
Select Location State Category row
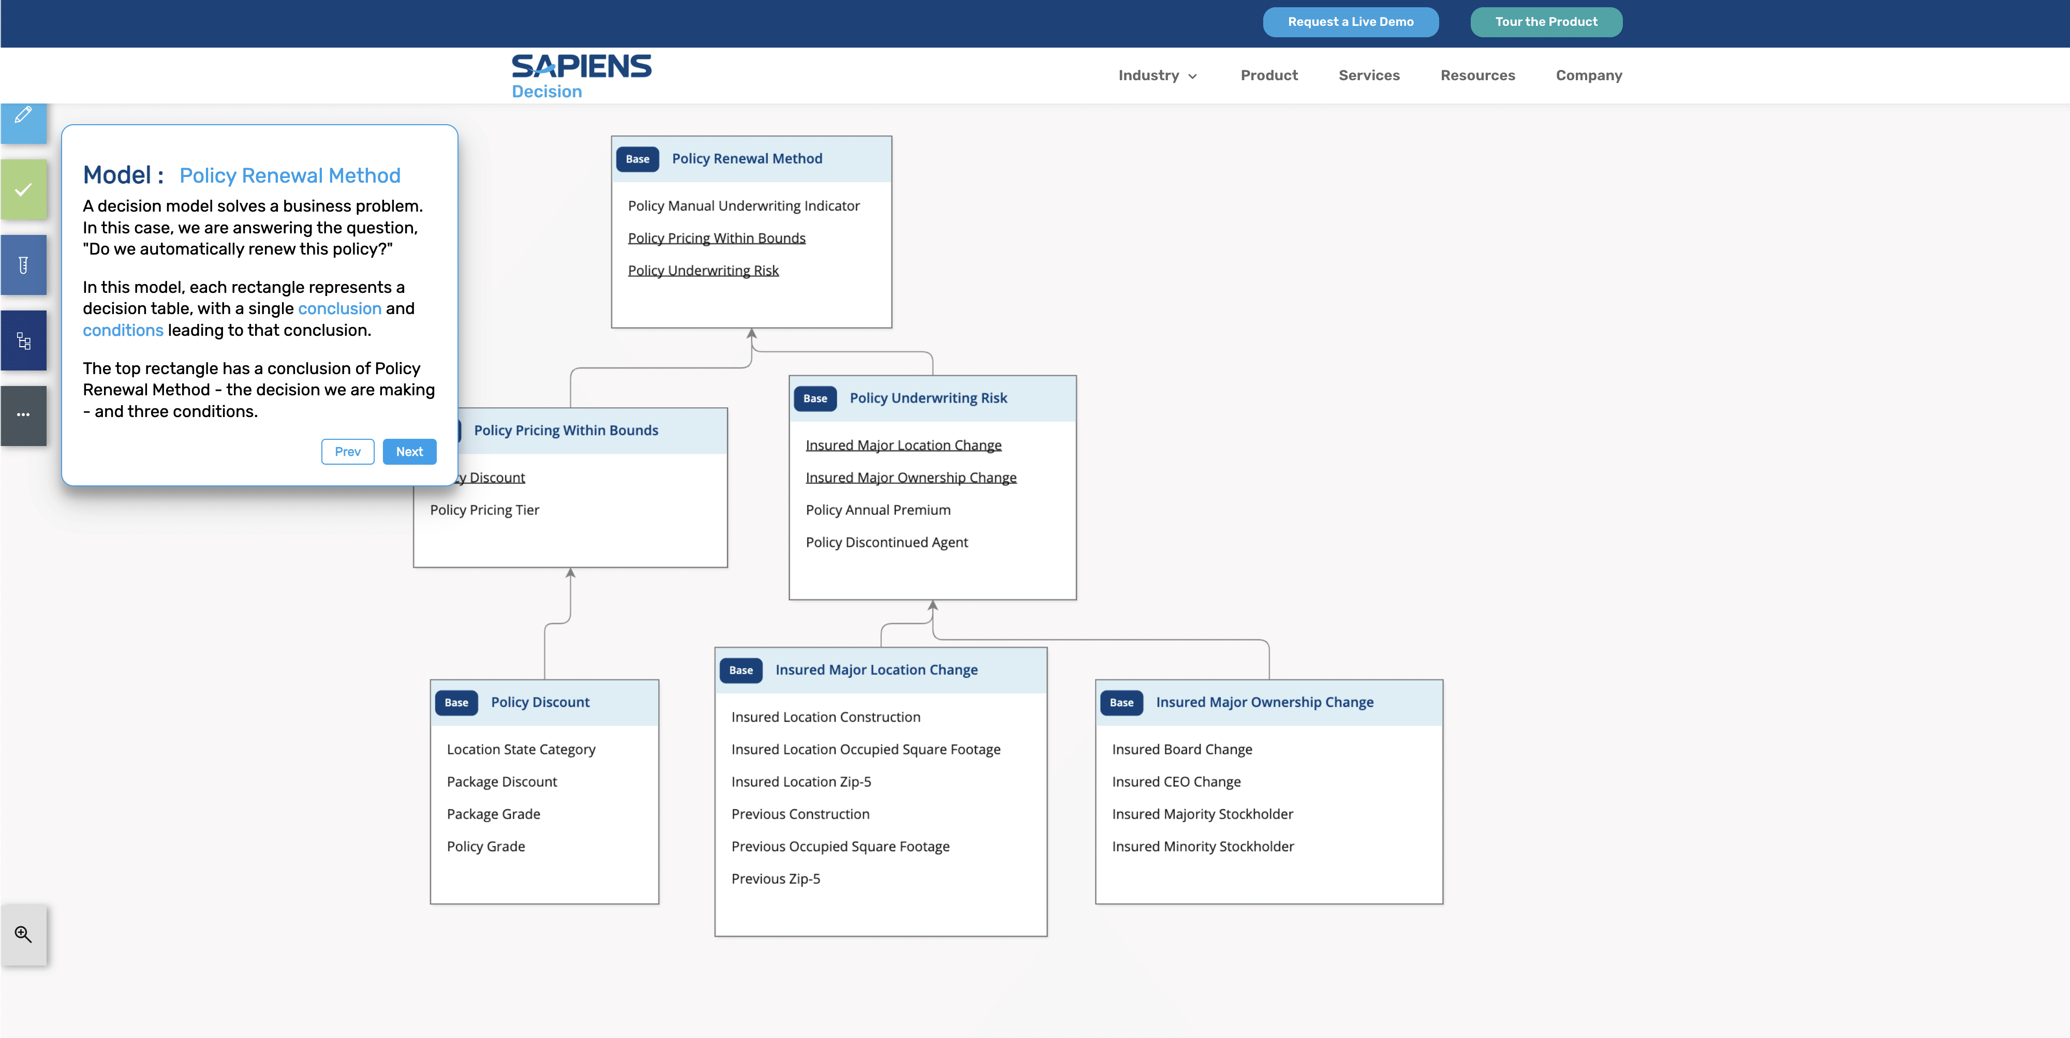click(521, 750)
